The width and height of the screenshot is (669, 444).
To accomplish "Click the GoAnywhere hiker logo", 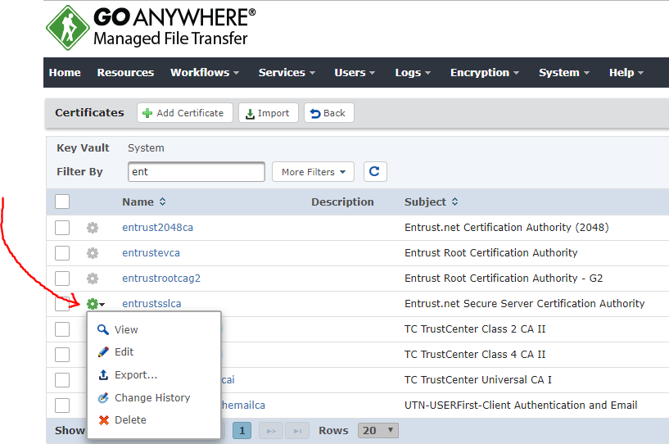I will tap(67, 28).
